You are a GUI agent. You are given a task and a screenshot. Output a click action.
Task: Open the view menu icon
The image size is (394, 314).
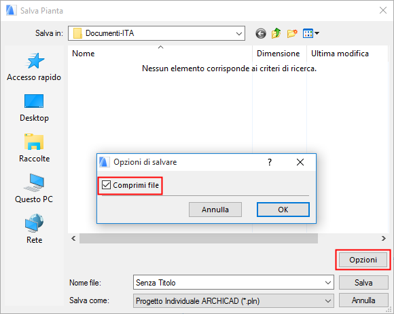311,33
